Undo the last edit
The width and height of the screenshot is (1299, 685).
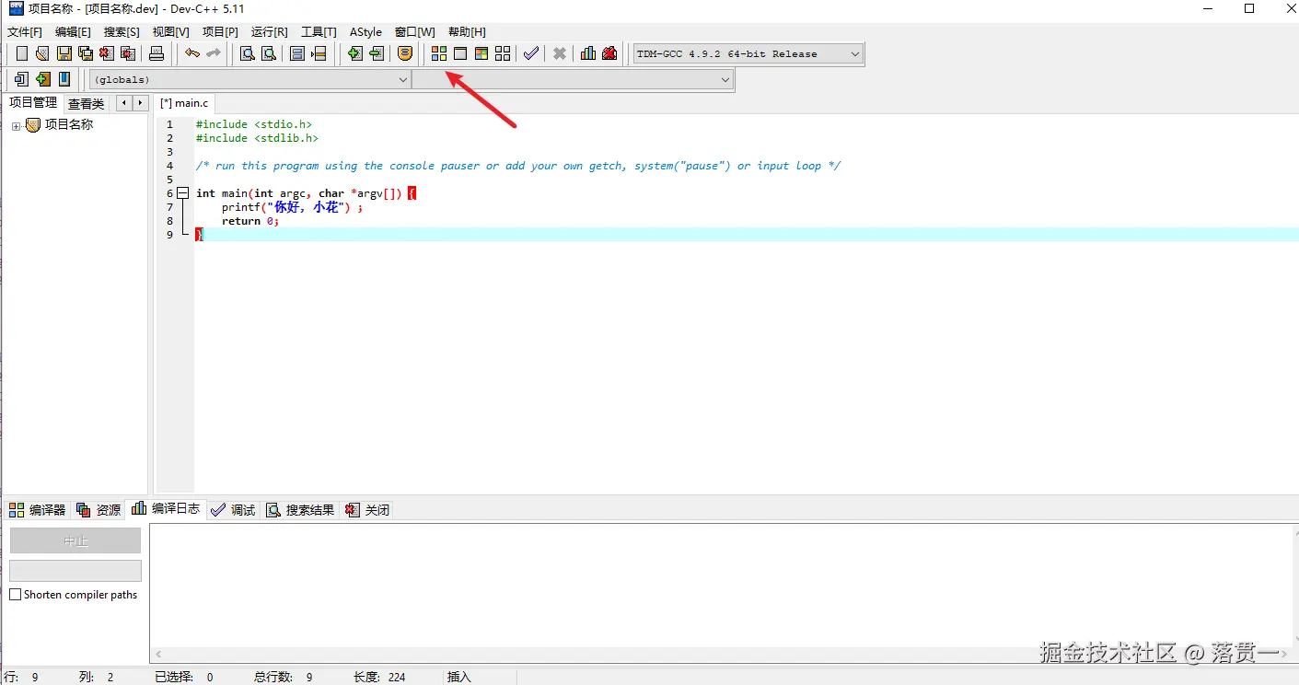(x=191, y=53)
